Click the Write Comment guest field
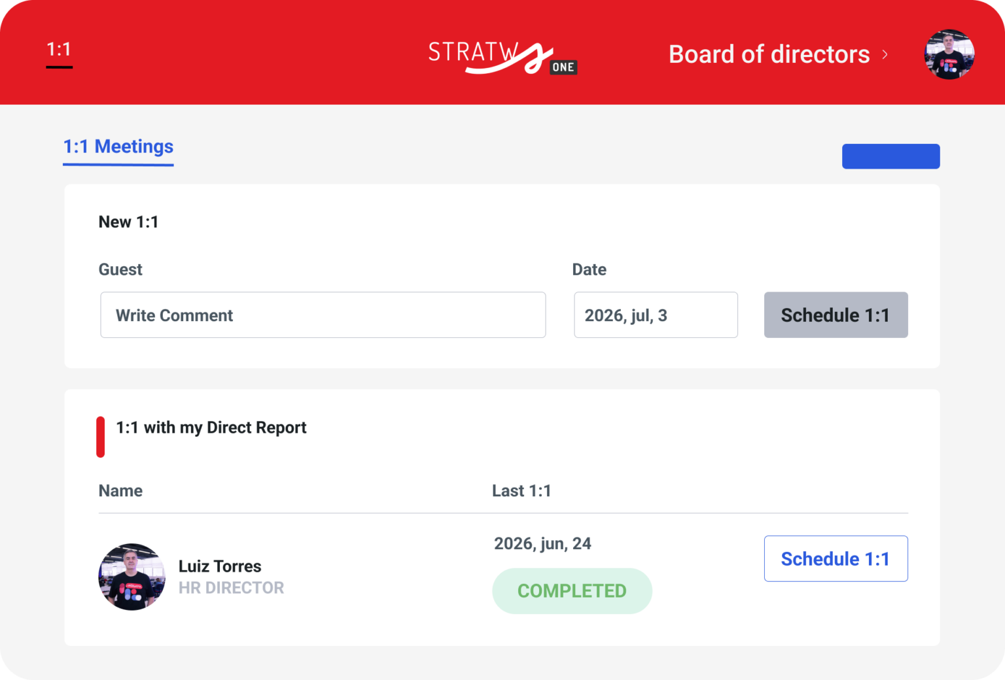1005x680 pixels. coord(323,315)
